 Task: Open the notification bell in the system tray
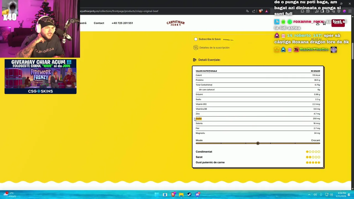(x=349, y=195)
